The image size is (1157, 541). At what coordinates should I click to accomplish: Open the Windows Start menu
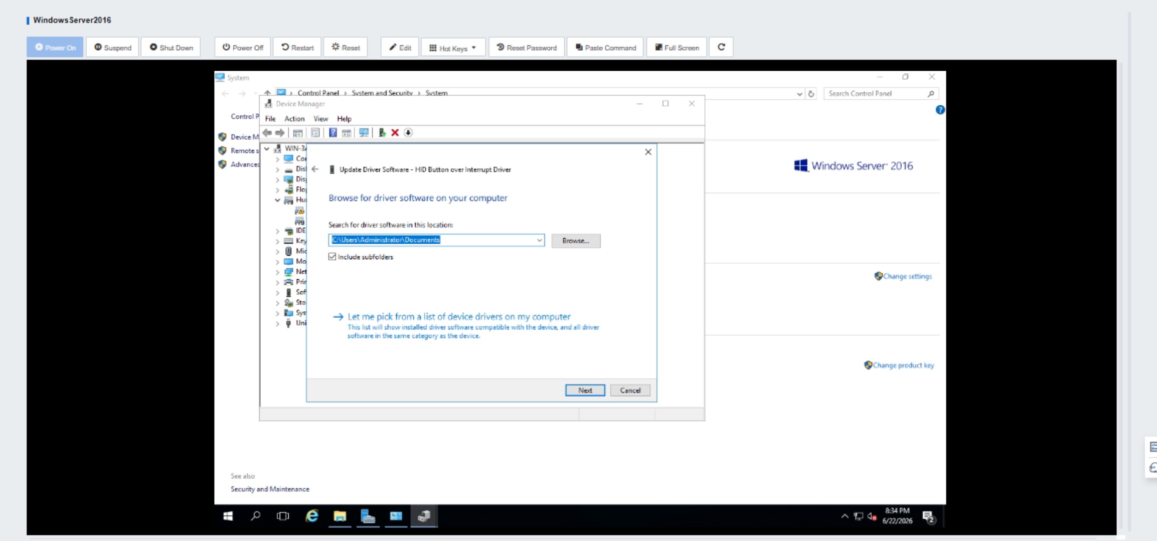pyautogui.click(x=228, y=516)
